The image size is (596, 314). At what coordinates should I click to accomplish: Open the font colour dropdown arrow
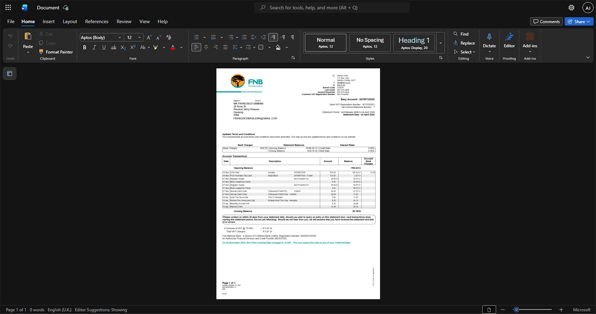[181, 47]
